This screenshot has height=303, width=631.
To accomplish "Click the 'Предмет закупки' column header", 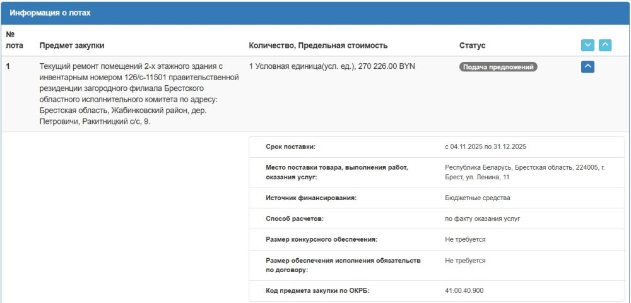I will point(72,45).
